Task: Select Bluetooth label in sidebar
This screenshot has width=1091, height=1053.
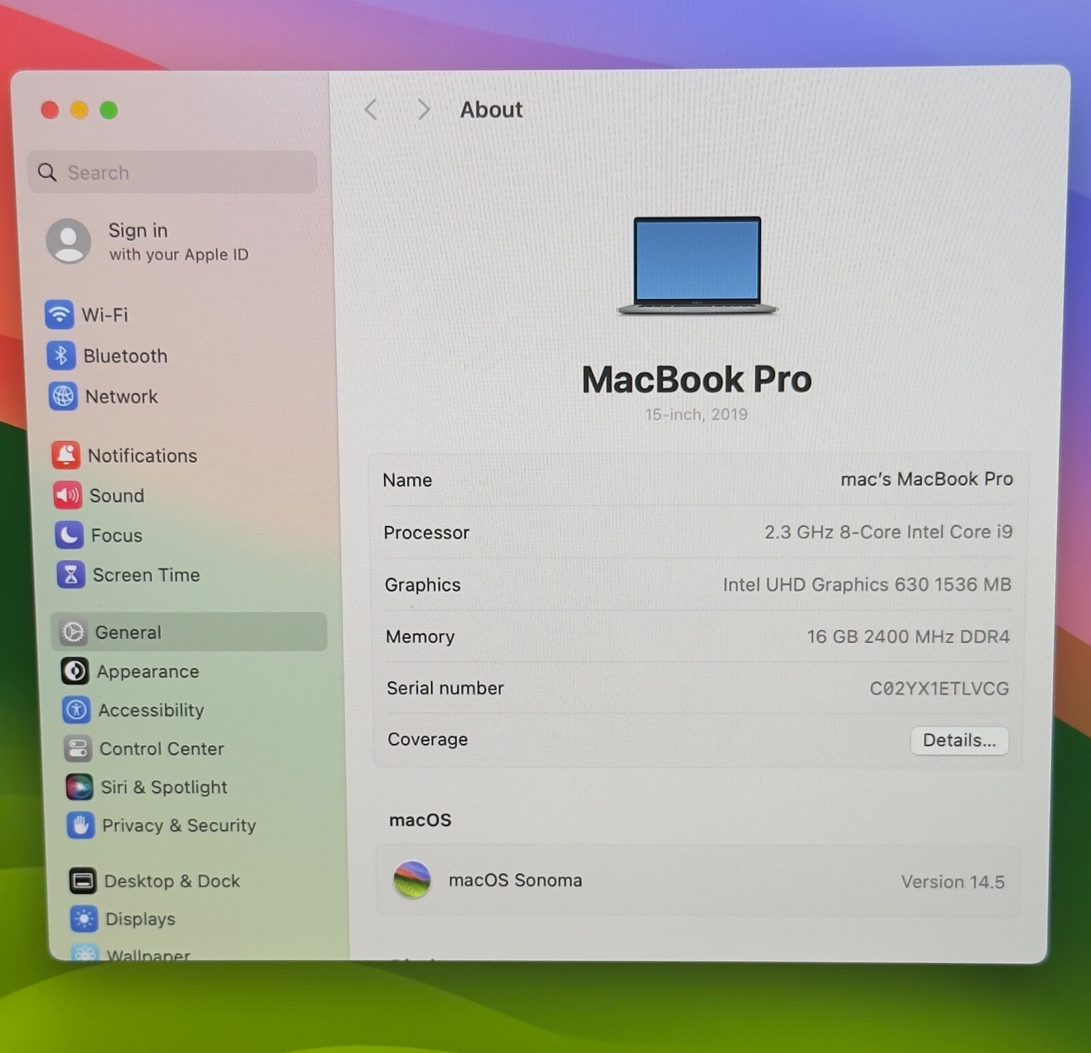Action: click(x=125, y=356)
